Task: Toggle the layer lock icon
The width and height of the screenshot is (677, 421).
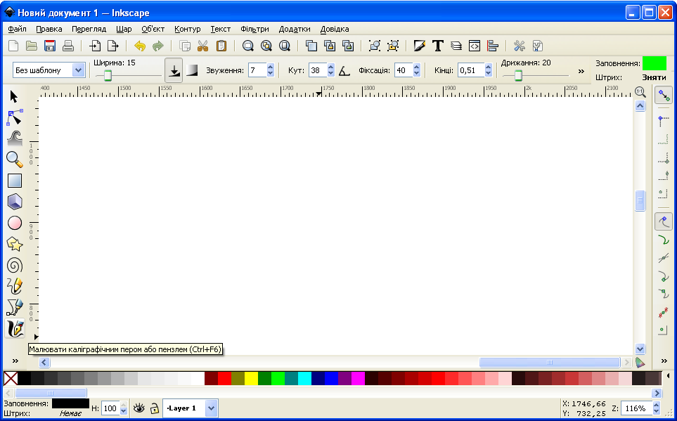Action: pyautogui.click(x=154, y=408)
